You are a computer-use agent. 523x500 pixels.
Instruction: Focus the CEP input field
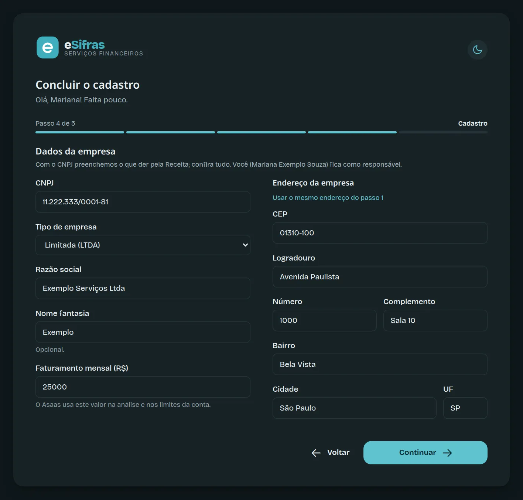coord(380,233)
